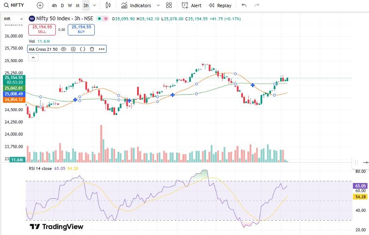Click the 25,042.01 green price label
This screenshot has height=235, width=369.
click(14, 88)
